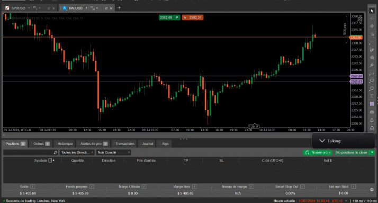Open the price alert bell icon
The image size is (378, 203).
tap(372, 120)
